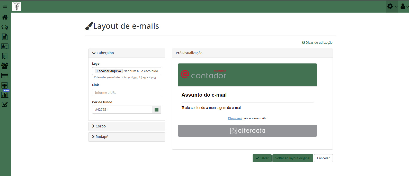Image resolution: width=409 pixels, height=176 pixels.
Task: Click the 'Pré-visualização' panel title
Action: pos(189,53)
